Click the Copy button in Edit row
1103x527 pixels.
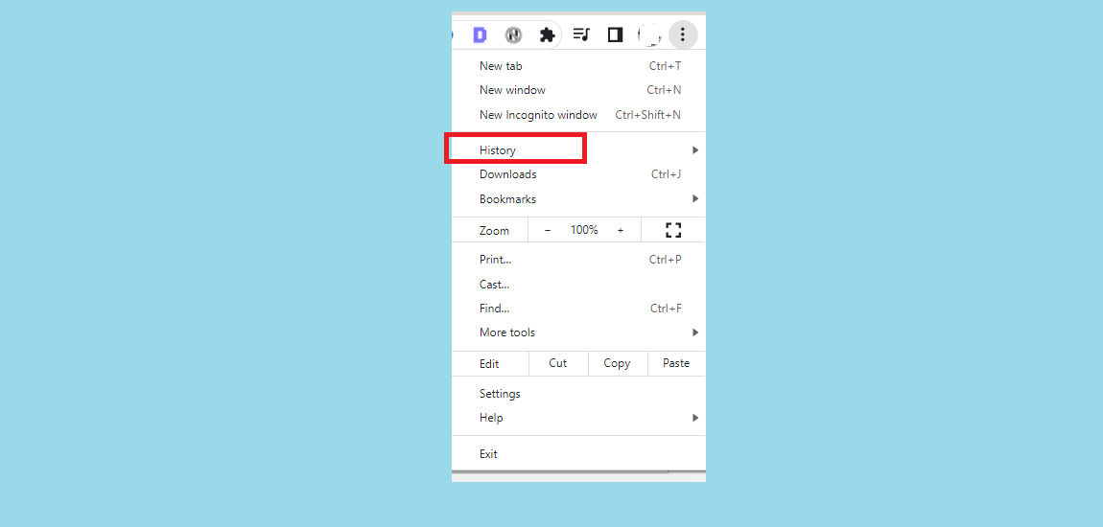(x=617, y=363)
